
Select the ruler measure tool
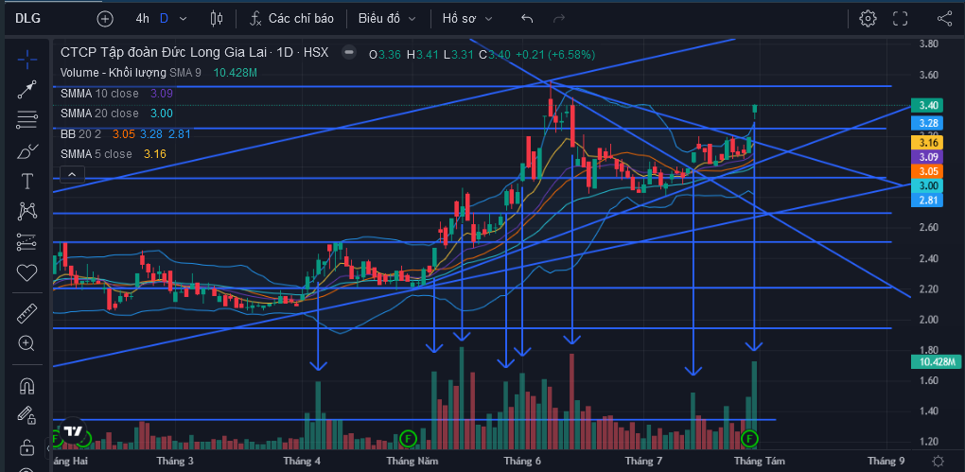(26, 314)
